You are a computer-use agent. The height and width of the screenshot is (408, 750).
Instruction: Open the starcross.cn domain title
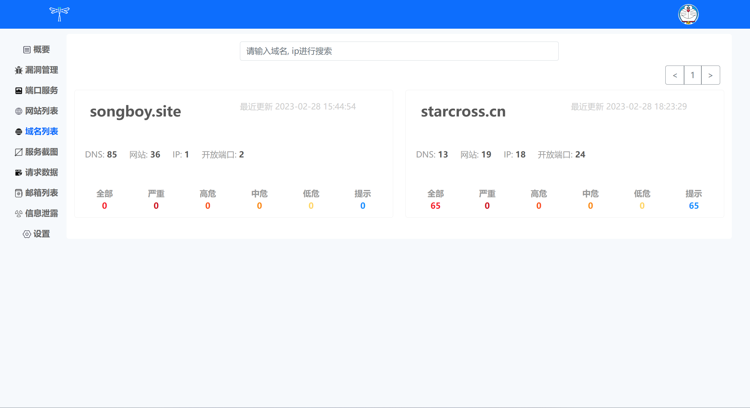pyautogui.click(x=463, y=112)
